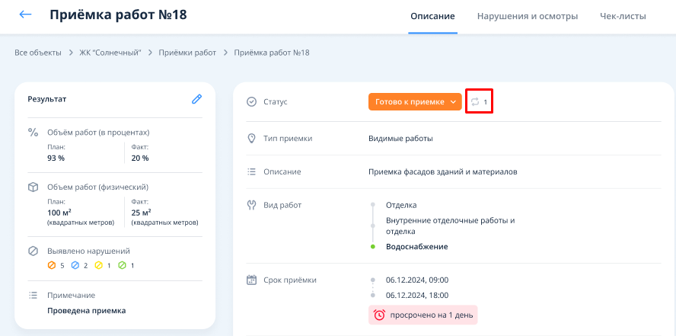Click the back arrow icon
The image size is (676, 336).
click(x=26, y=15)
